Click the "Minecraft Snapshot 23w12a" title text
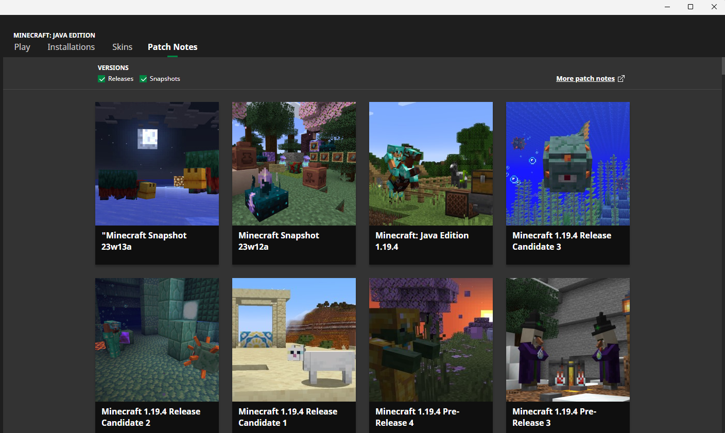The height and width of the screenshot is (433, 725). pos(279,241)
